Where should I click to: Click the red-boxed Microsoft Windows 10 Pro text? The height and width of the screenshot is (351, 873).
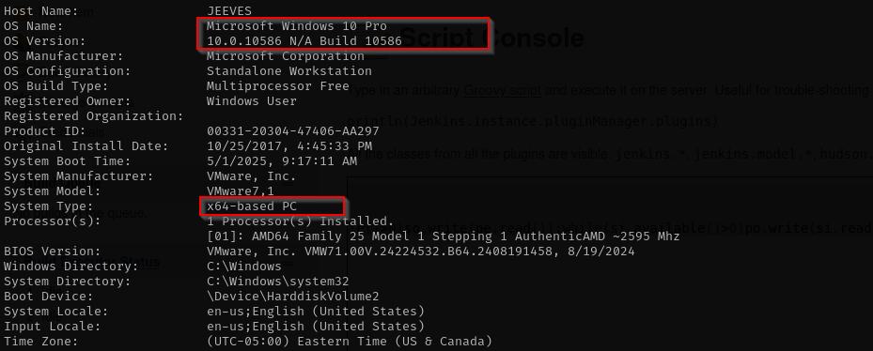click(297, 26)
